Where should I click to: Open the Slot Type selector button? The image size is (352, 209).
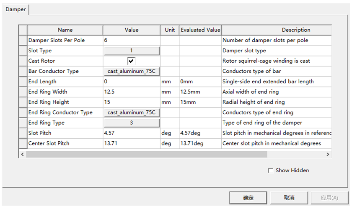pos(132,51)
